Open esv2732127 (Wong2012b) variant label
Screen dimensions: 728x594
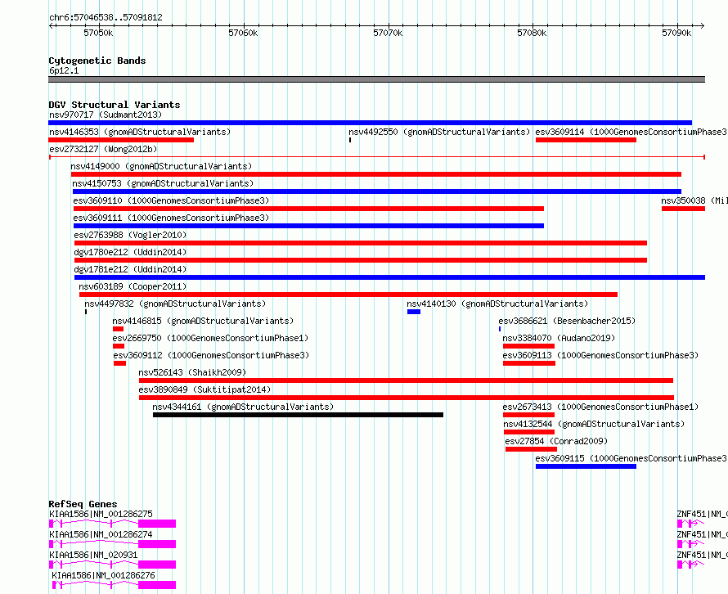tap(103, 149)
